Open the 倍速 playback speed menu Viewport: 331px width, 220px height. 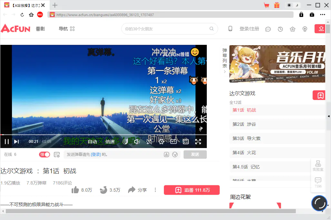(x=110, y=142)
